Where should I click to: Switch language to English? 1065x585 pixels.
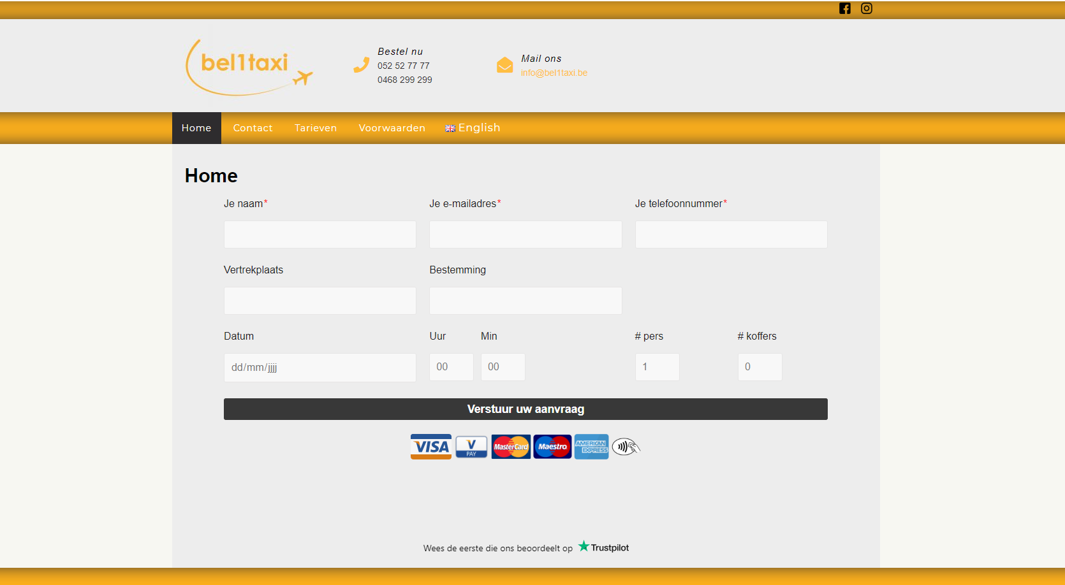click(x=473, y=128)
